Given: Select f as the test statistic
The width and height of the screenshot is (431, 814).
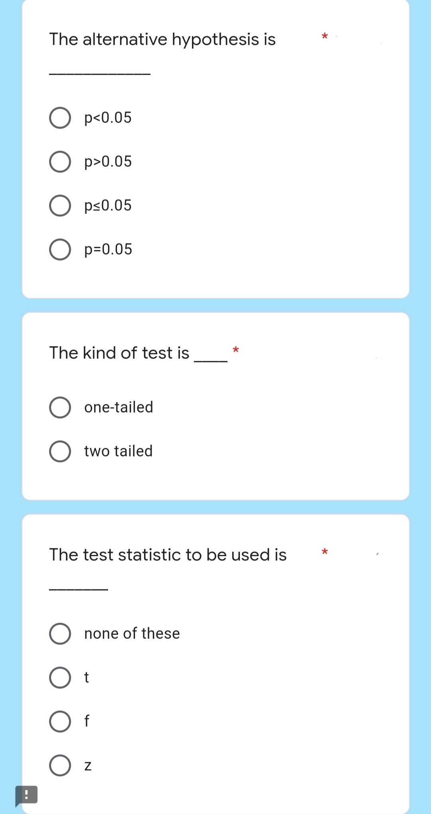Looking at the screenshot, I should coord(60,720).
